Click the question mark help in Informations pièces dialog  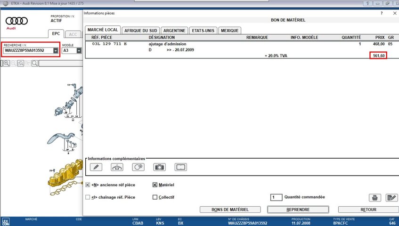tap(382, 13)
